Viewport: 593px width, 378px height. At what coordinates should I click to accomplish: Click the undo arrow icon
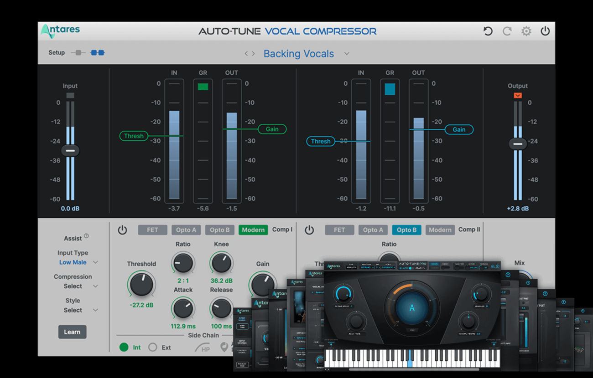click(488, 31)
